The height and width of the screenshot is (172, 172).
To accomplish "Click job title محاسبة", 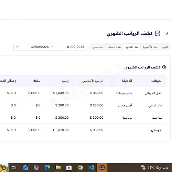I will pyautogui.click(x=127, y=118).
